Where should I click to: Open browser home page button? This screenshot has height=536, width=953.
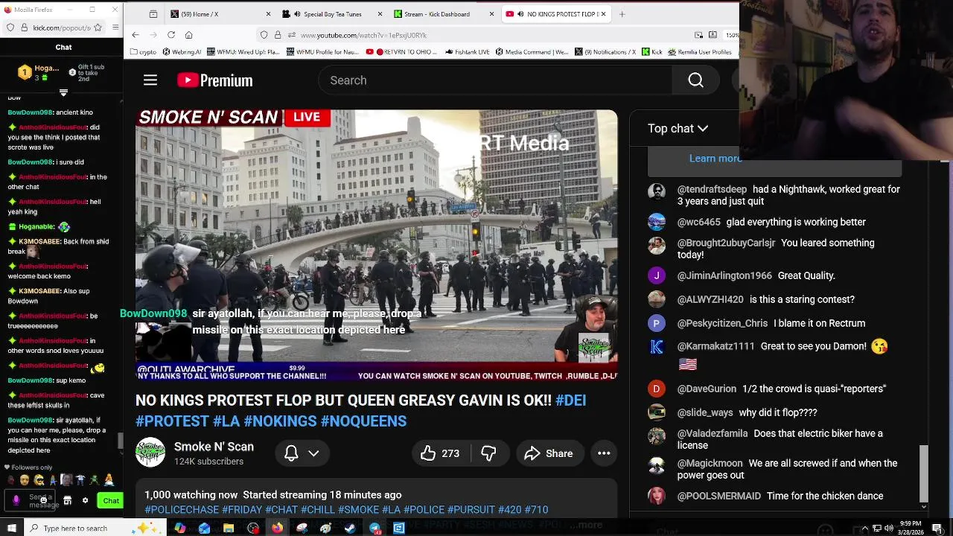click(x=189, y=35)
